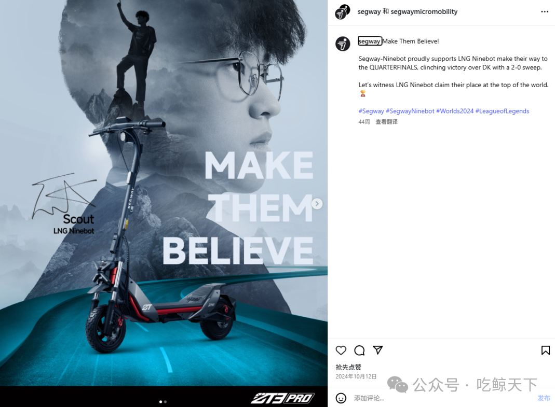
Task: Open segwaymicromobility profile from header
Action: [424, 12]
